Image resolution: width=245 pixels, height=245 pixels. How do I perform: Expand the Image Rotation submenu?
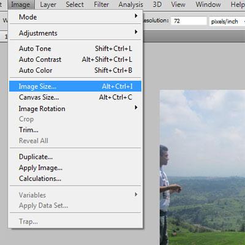pyautogui.click(x=75, y=108)
